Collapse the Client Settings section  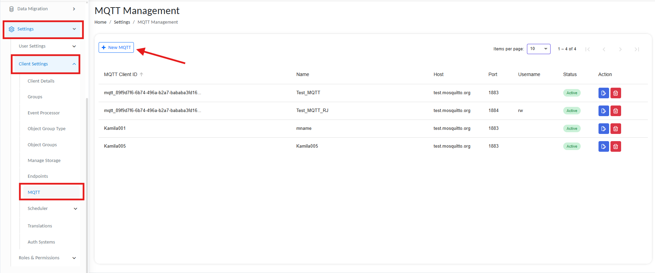74,64
